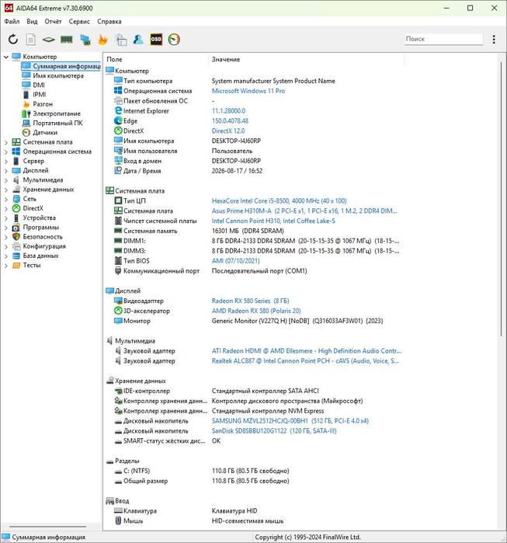Expand the Системная плата tree node
Image resolution: width=507 pixels, height=543 pixels.
tap(6, 142)
